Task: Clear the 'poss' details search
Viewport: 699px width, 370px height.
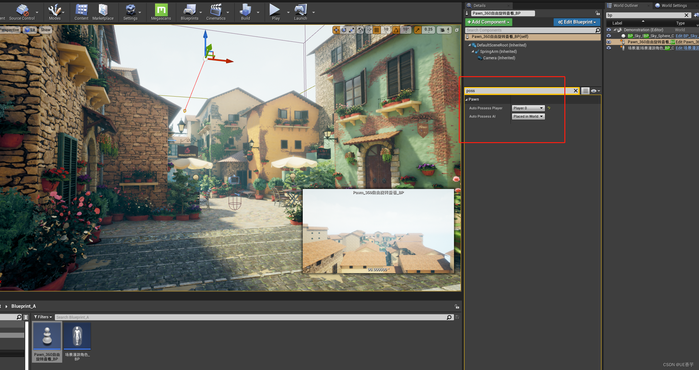Action: pos(576,91)
